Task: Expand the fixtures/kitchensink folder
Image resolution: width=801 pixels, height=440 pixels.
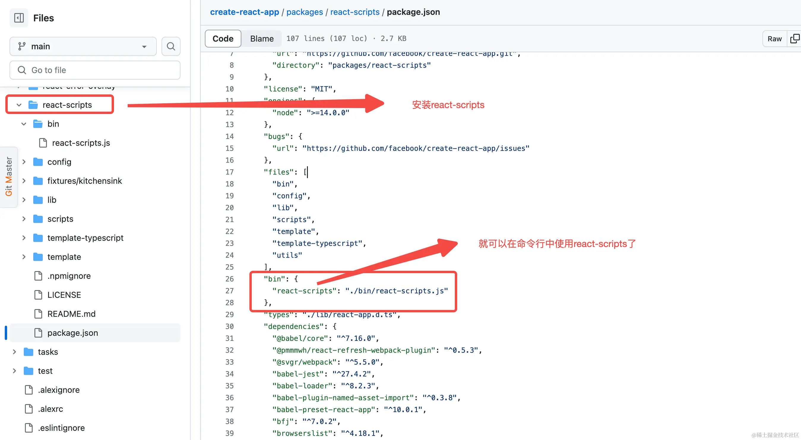Action: coord(24,181)
